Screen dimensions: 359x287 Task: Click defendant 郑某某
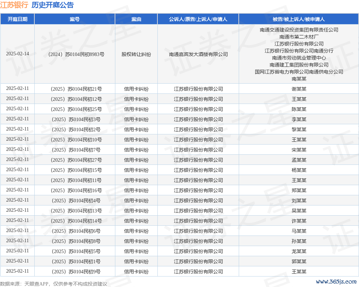299,190
